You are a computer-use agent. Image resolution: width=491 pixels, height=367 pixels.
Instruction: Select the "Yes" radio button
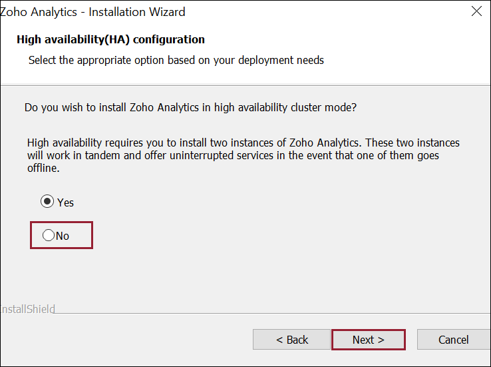[x=47, y=202]
